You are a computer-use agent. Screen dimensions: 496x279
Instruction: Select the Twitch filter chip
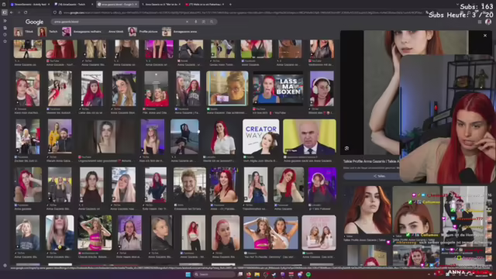click(48, 32)
